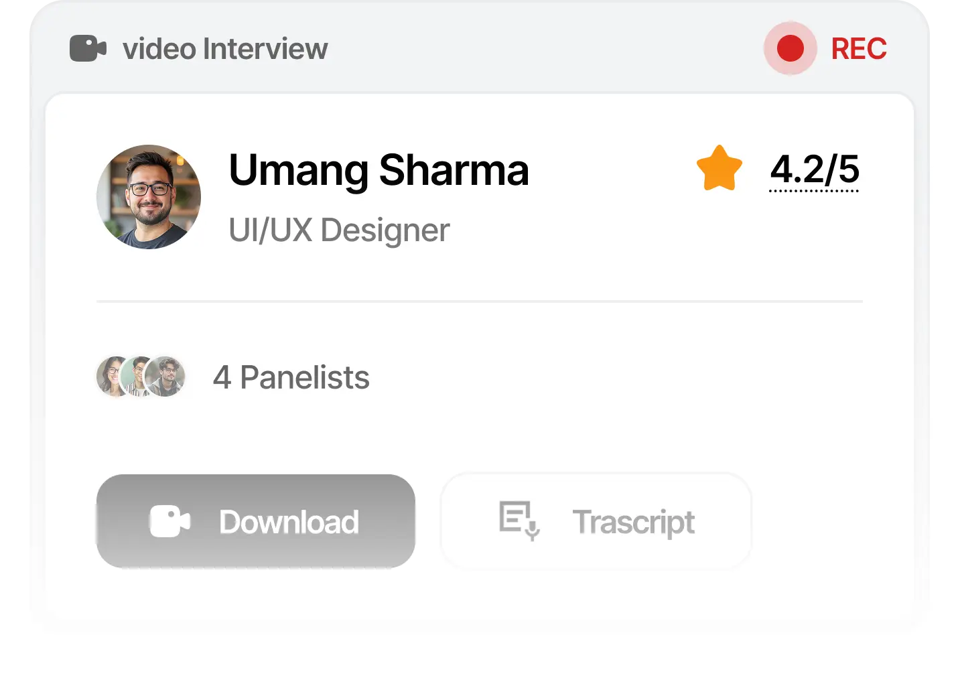962x686 pixels.
Task: Open Umang Sharma's profile photo
Action: pos(149,197)
